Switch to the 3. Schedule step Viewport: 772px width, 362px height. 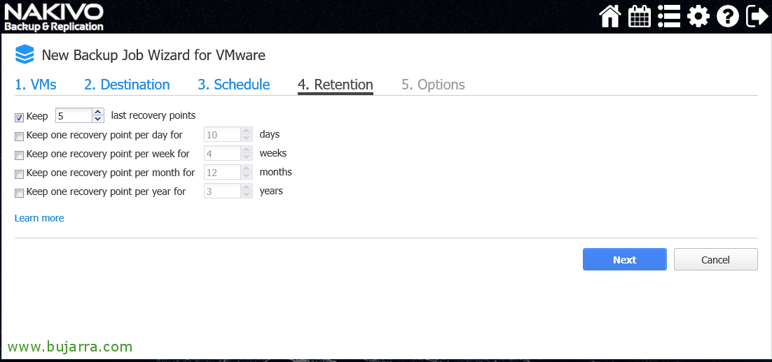click(x=234, y=85)
